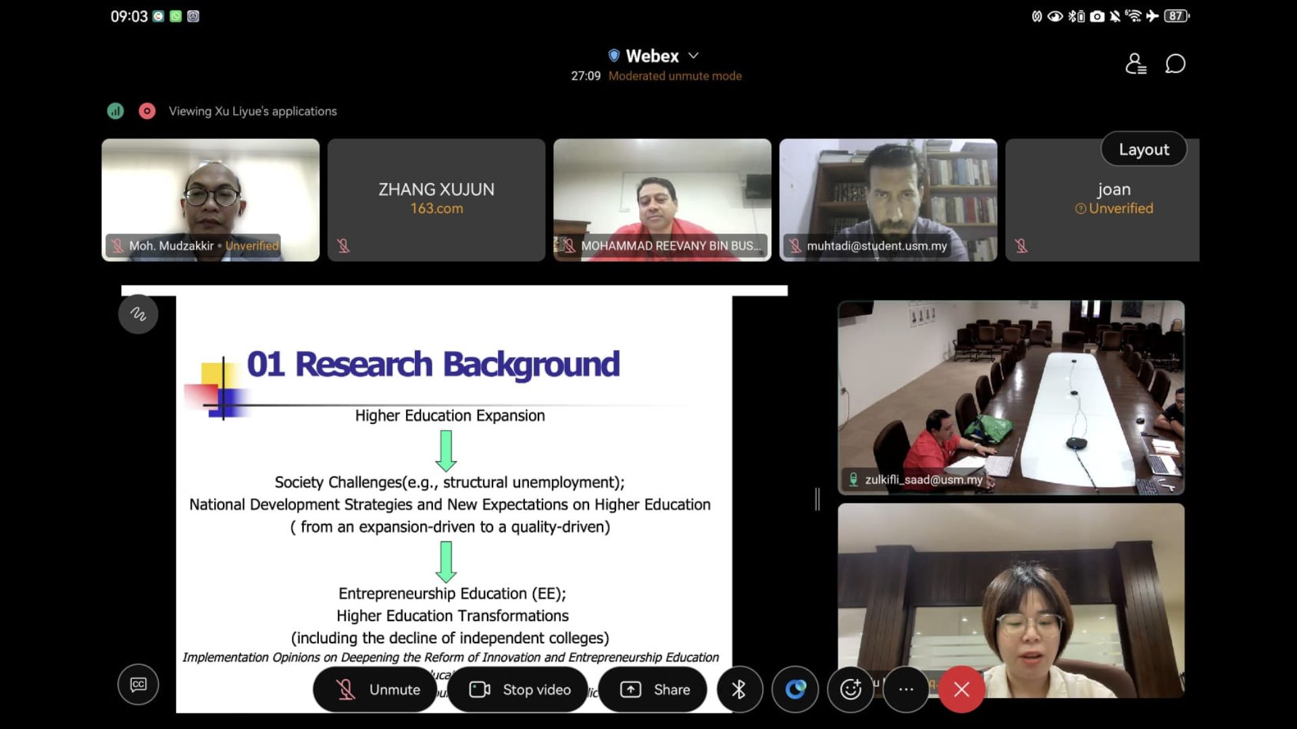The height and width of the screenshot is (729, 1297).
Task: Open the chat bubble icon
Action: 1175,64
